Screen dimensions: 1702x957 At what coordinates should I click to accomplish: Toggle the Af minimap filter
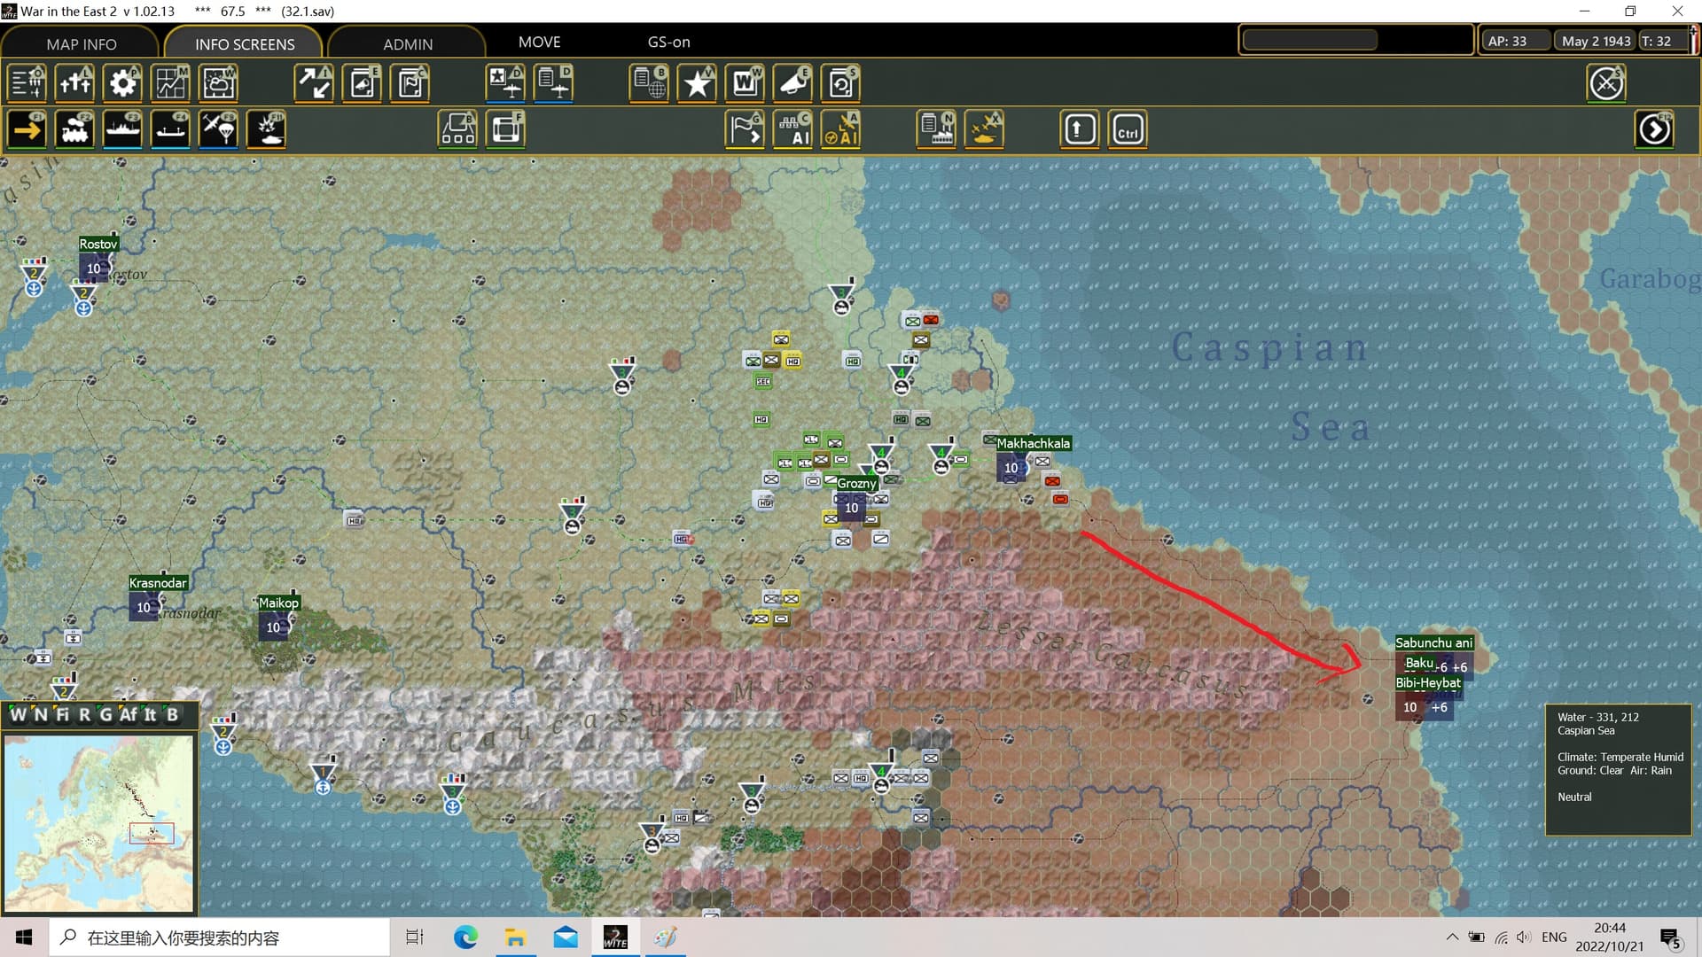tap(129, 714)
